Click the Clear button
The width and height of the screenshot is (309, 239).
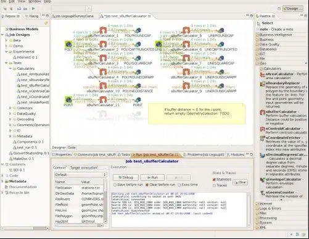240,182
